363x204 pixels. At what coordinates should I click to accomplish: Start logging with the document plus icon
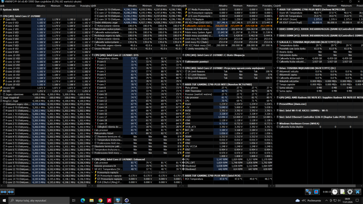click(x=342, y=192)
